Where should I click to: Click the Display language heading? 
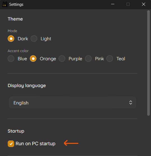(27, 86)
